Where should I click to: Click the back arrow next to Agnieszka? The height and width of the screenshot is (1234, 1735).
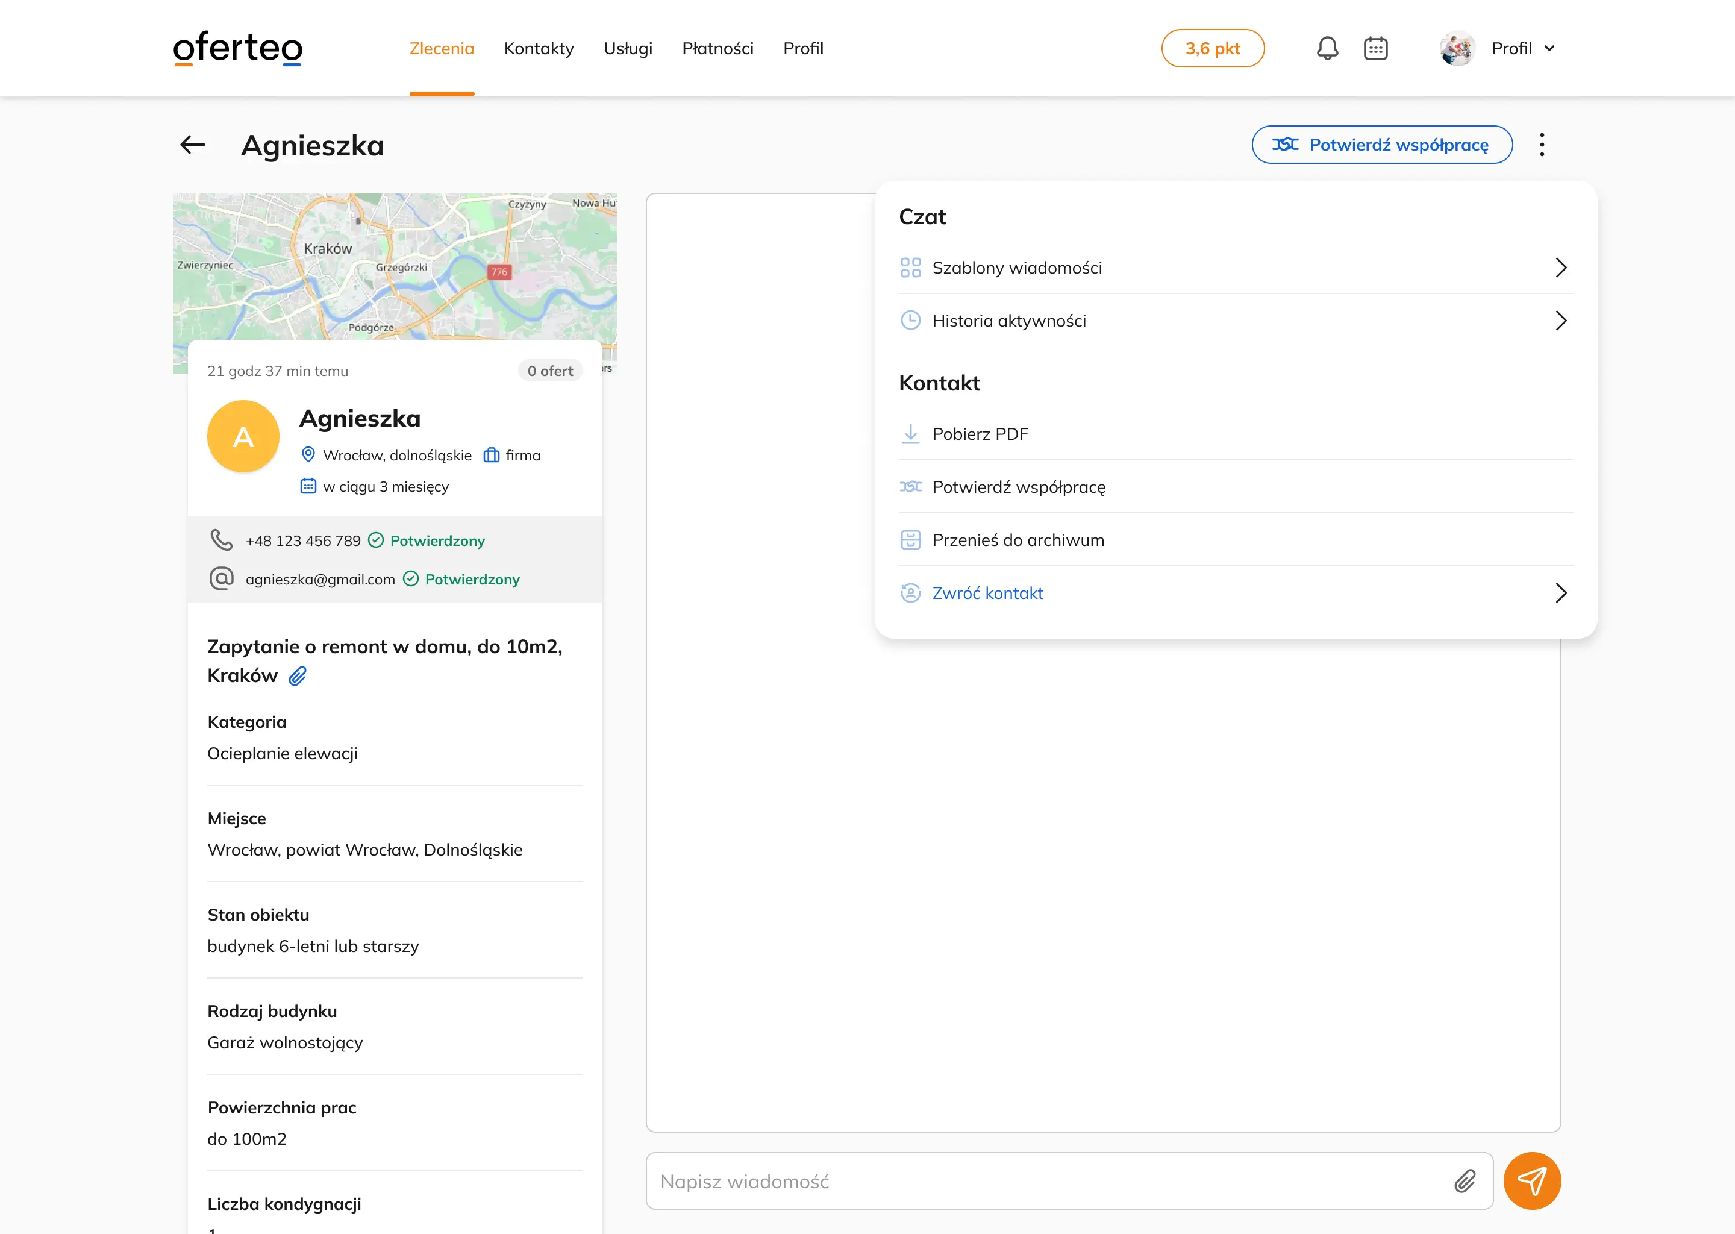[x=193, y=145]
